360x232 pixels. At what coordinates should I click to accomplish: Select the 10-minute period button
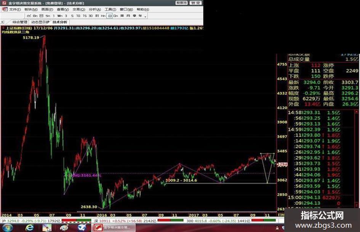78,16
